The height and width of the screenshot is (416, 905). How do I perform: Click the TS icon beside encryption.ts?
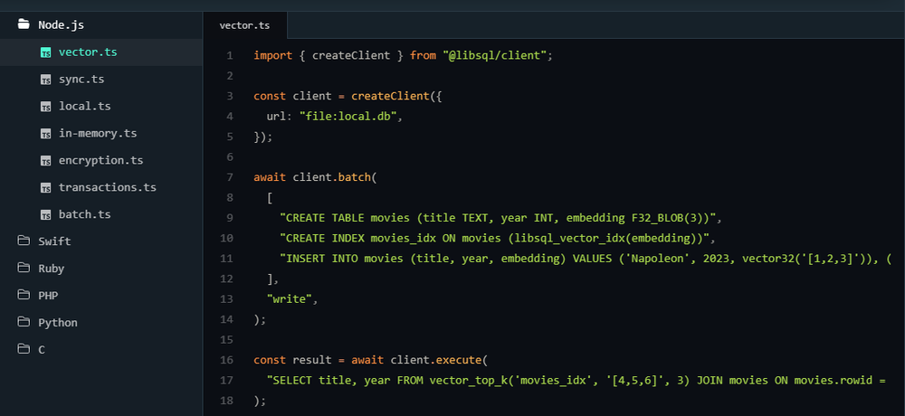click(45, 161)
